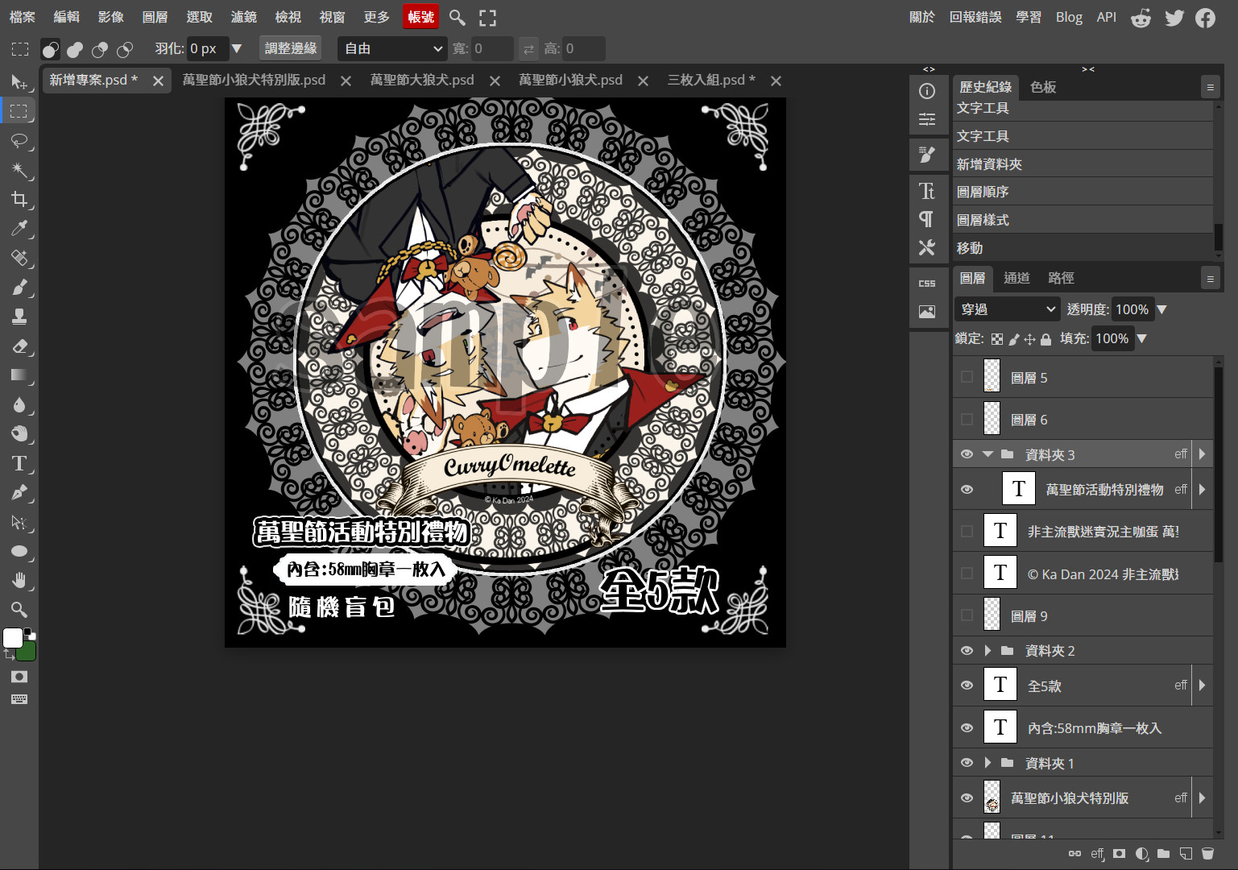Image resolution: width=1238 pixels, height=870 pixels.
Task: Select the Eraser tool
Action: (x=19, y=346)
